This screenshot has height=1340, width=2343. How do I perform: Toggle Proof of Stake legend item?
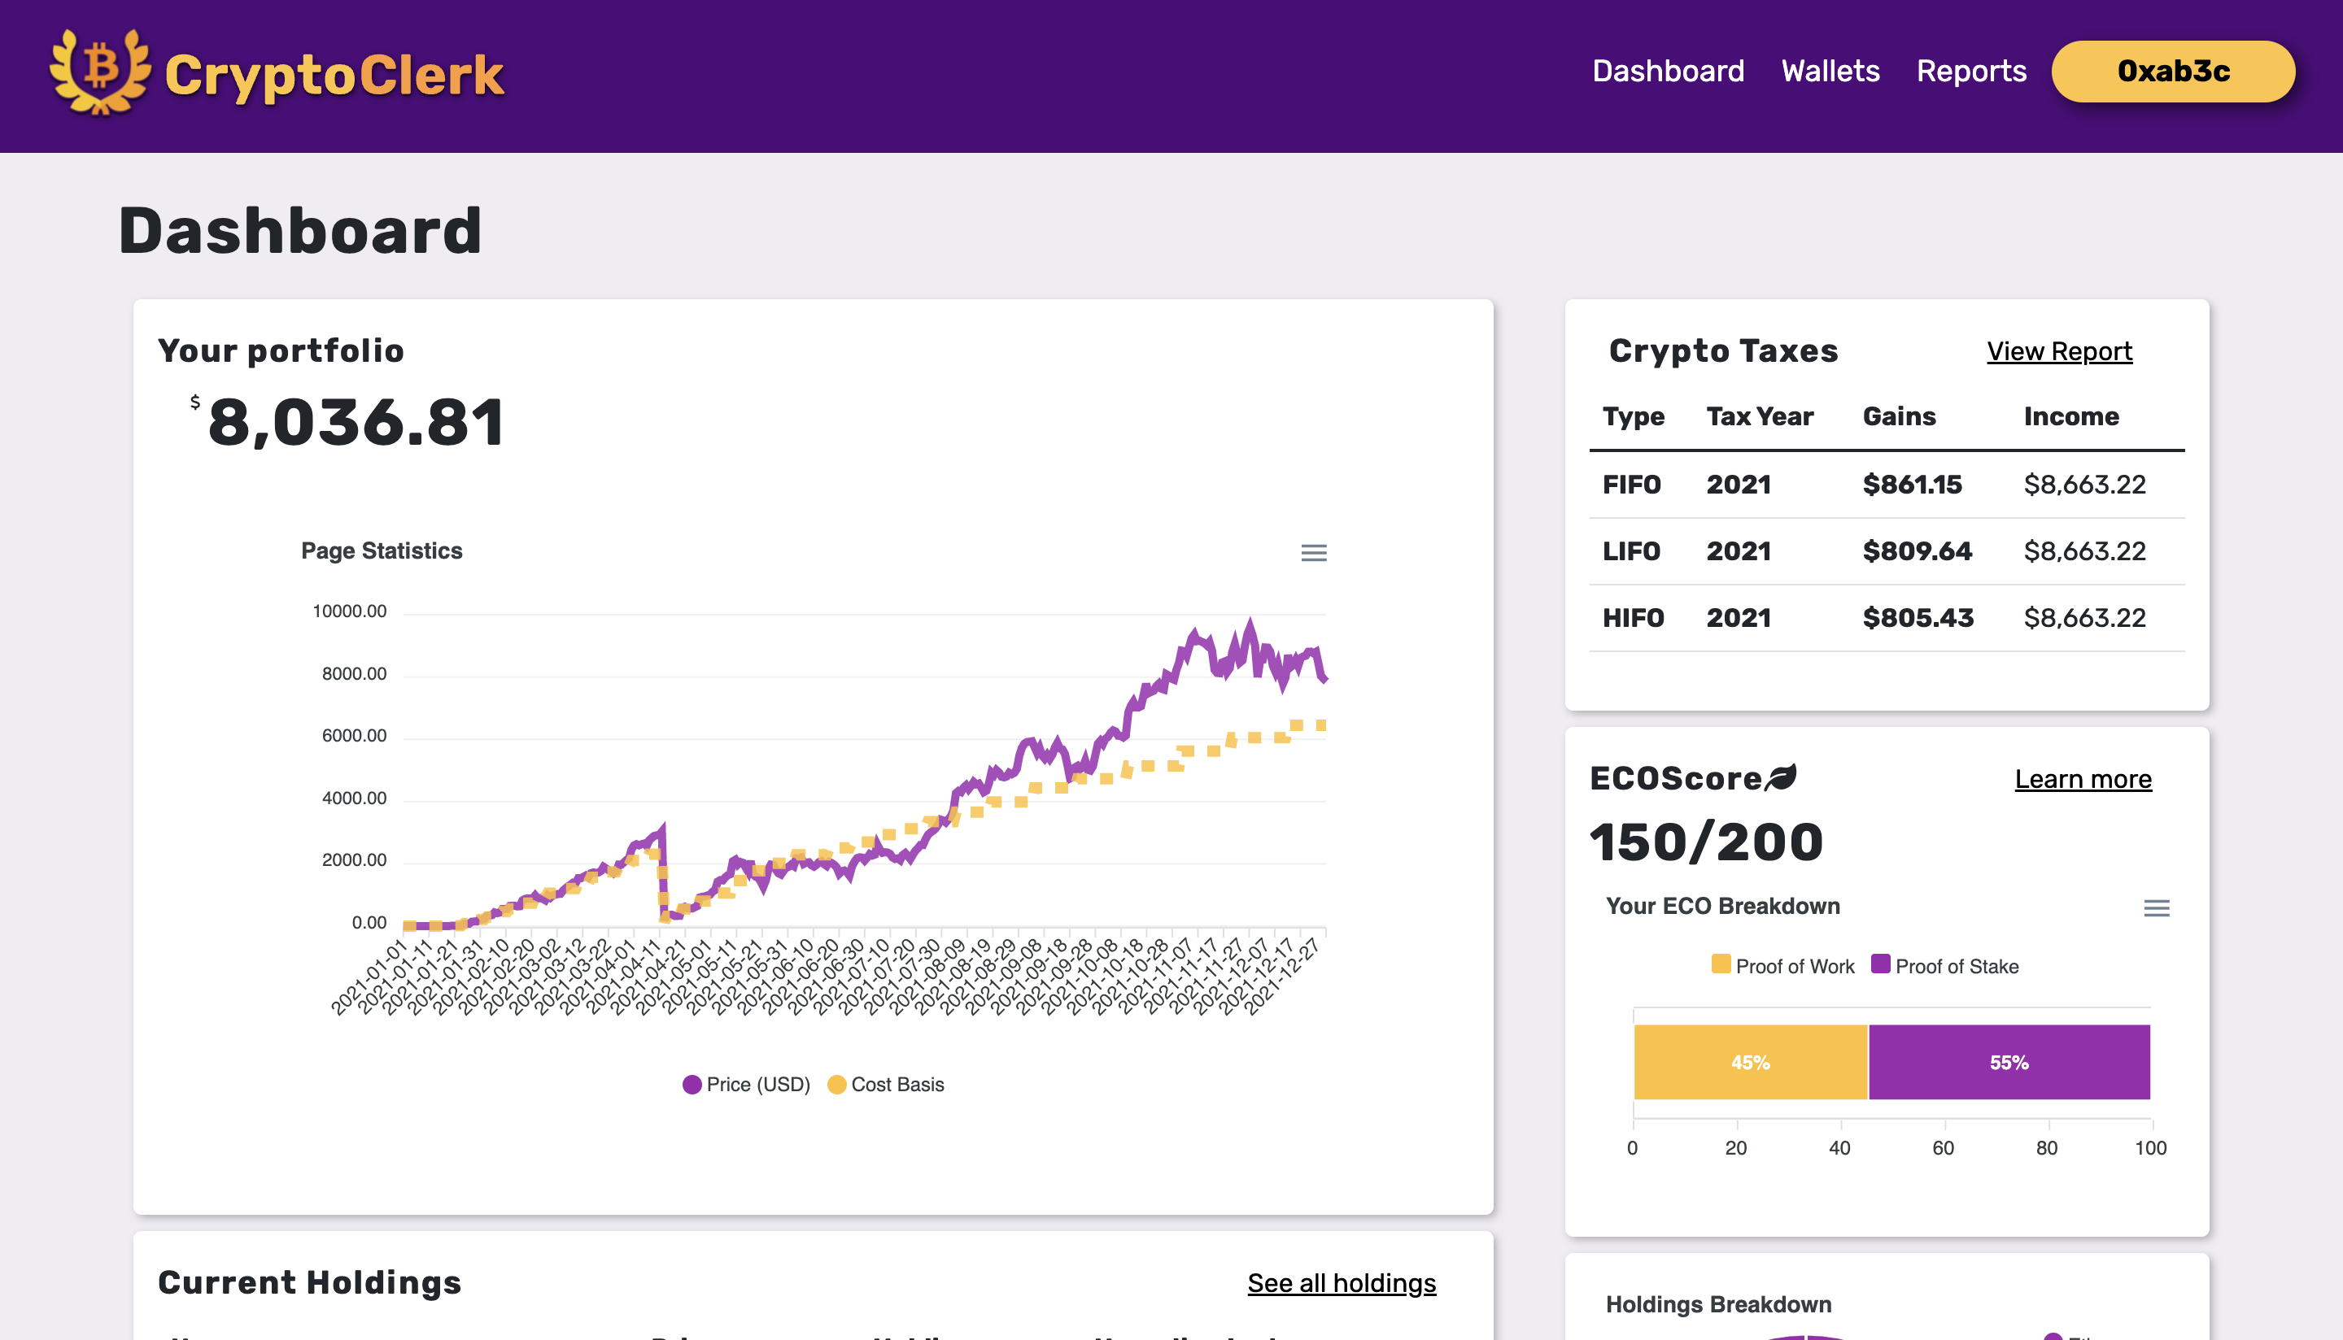(1945, 965)
